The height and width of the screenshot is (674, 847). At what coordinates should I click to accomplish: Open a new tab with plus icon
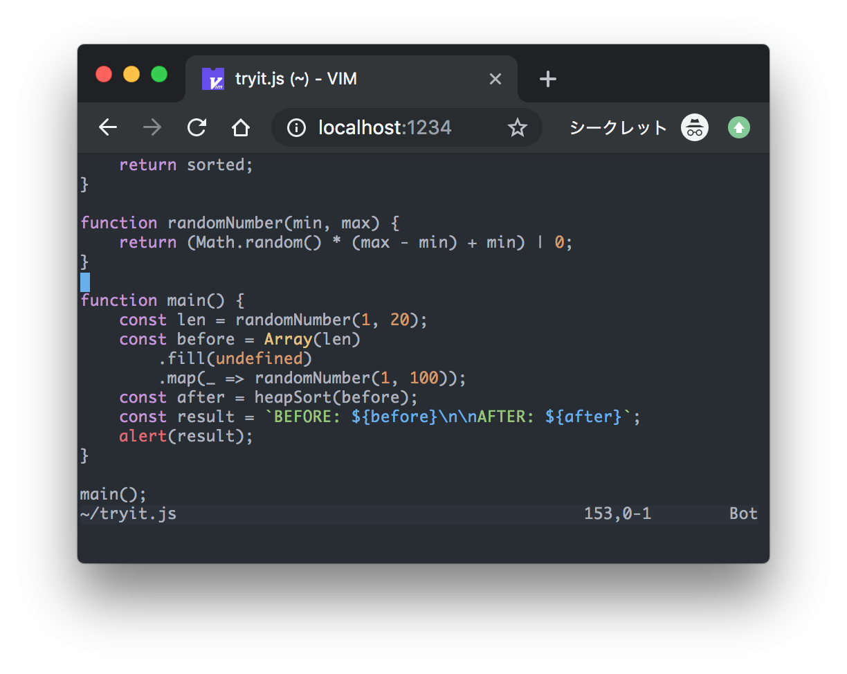click(x=548, y=79)
